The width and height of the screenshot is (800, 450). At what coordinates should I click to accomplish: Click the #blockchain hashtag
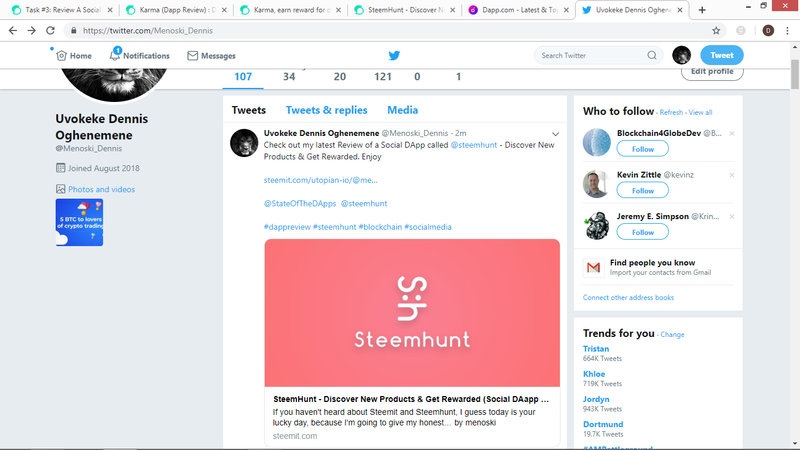[x=380, y=227]
